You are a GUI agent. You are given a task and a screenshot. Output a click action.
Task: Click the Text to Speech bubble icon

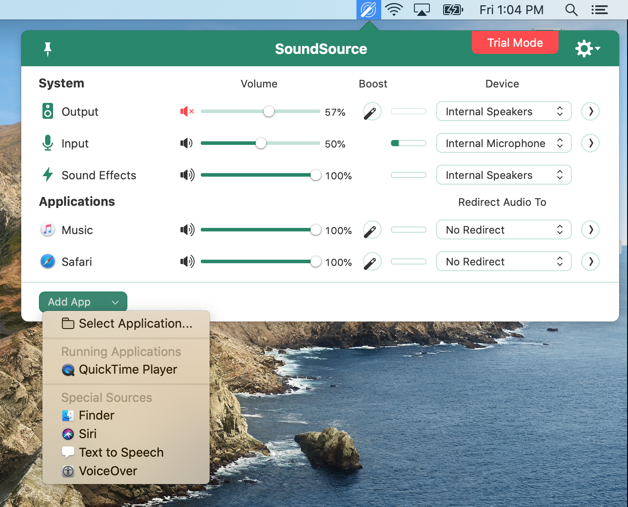(68, 453)
